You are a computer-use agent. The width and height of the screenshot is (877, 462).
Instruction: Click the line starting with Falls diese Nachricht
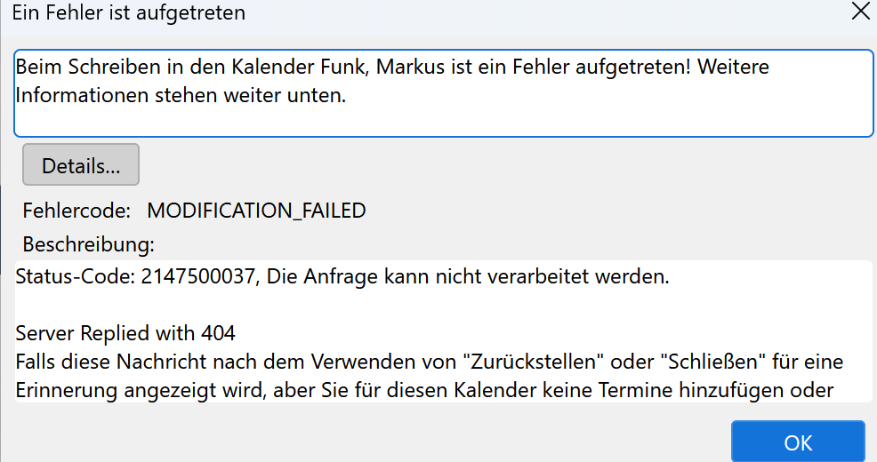tap(429, 362)
